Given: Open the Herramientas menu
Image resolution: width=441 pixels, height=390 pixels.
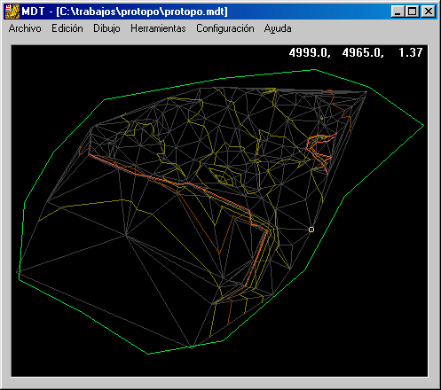Looking at the screenshot, I should [x=158, y=28].
